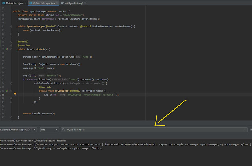The width and height of the screenshot is (252, 166).
Task: Click the search icon in Logcat filter
Action: 64,129
